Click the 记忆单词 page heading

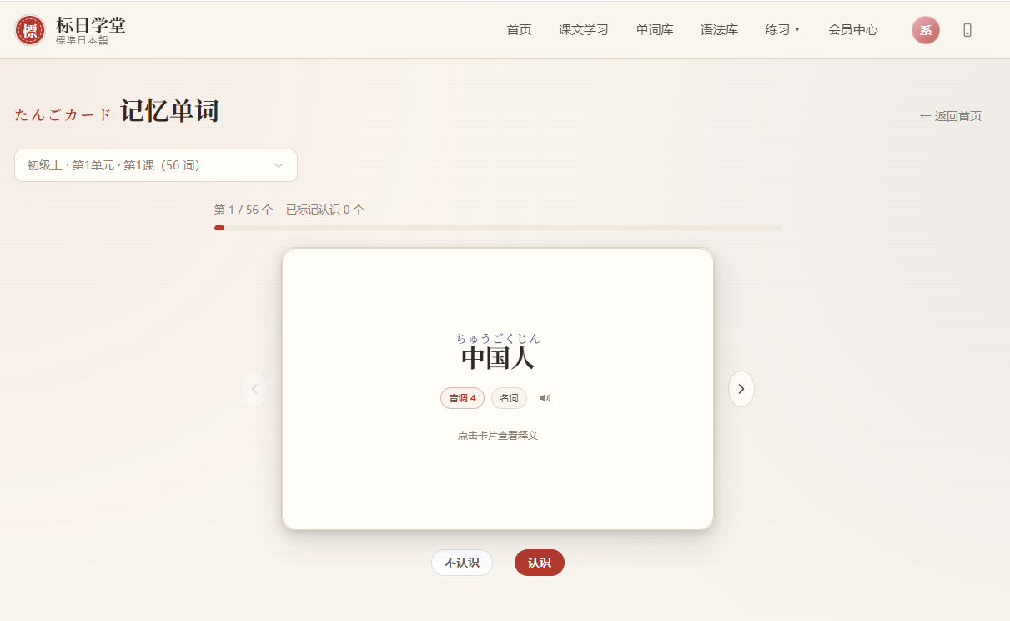(x=169, y=111)
